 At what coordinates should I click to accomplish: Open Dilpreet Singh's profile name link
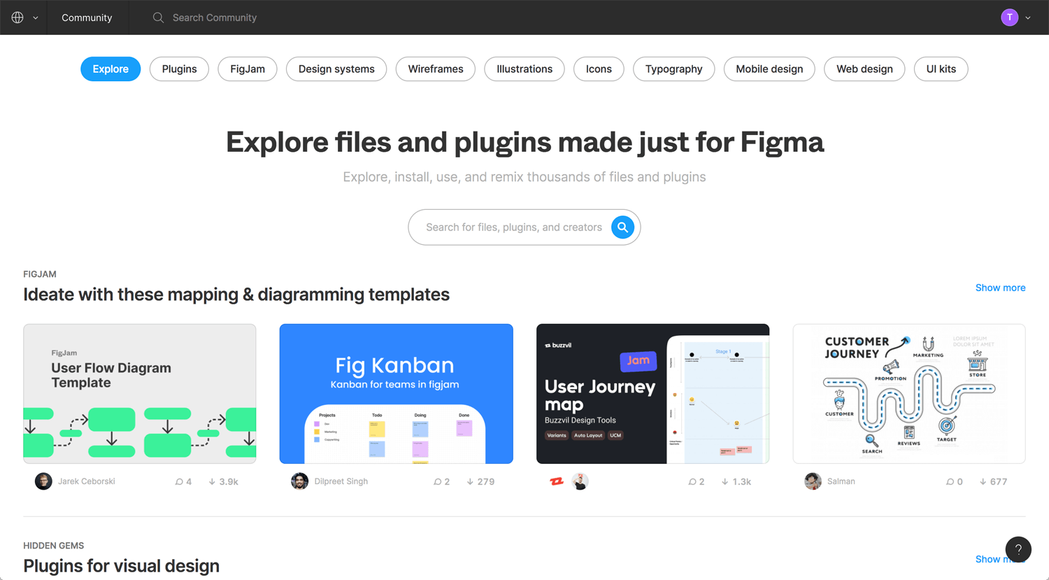tap(341, 481)
